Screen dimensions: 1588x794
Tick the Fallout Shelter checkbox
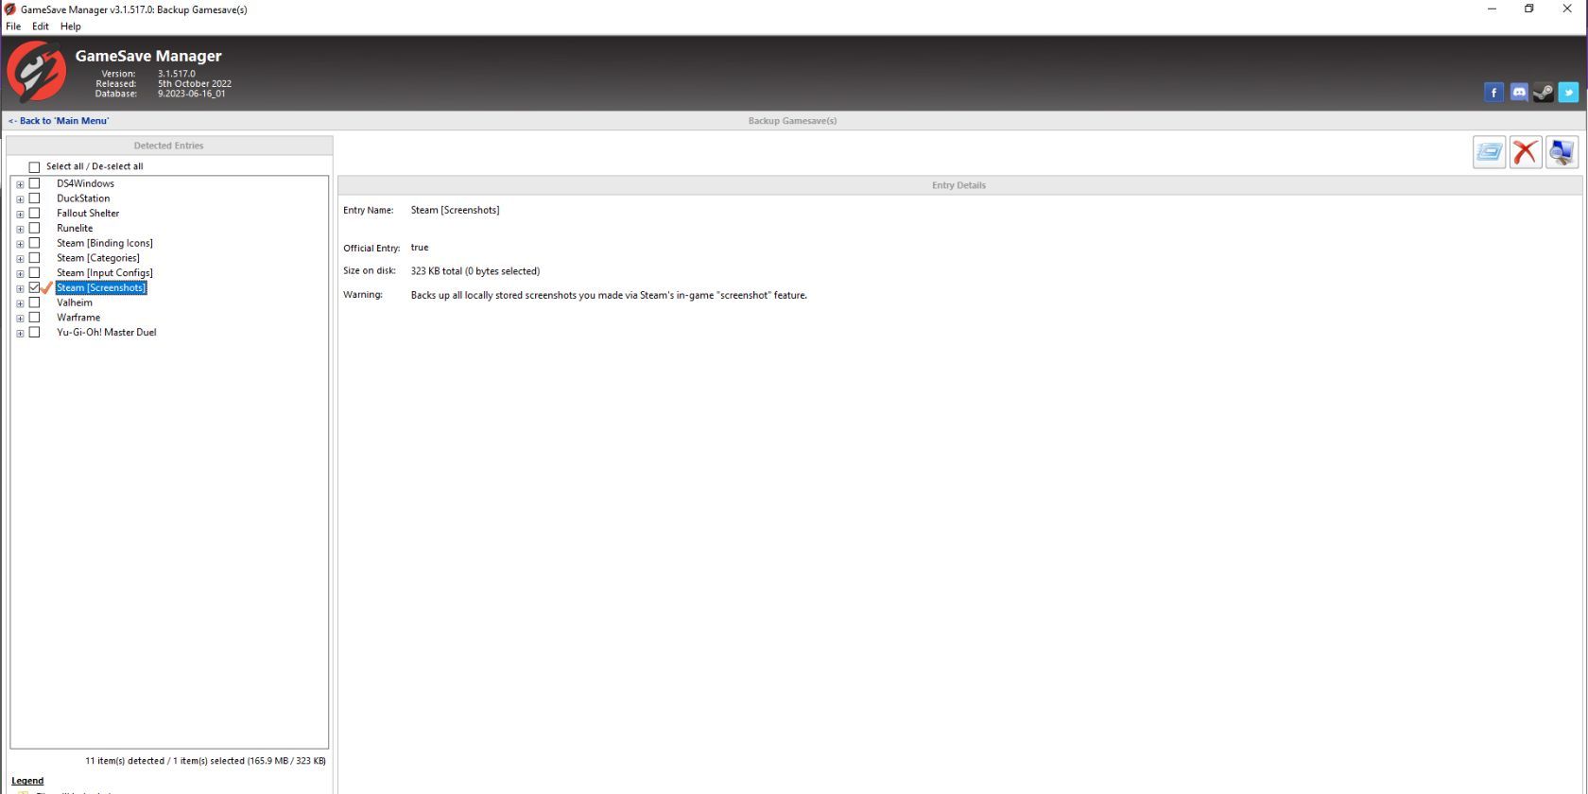pyautogui.click(x=34, y=213)
